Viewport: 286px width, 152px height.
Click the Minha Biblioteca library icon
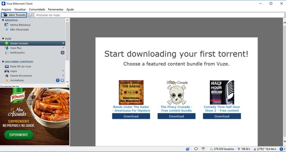[x=7, y=25]
